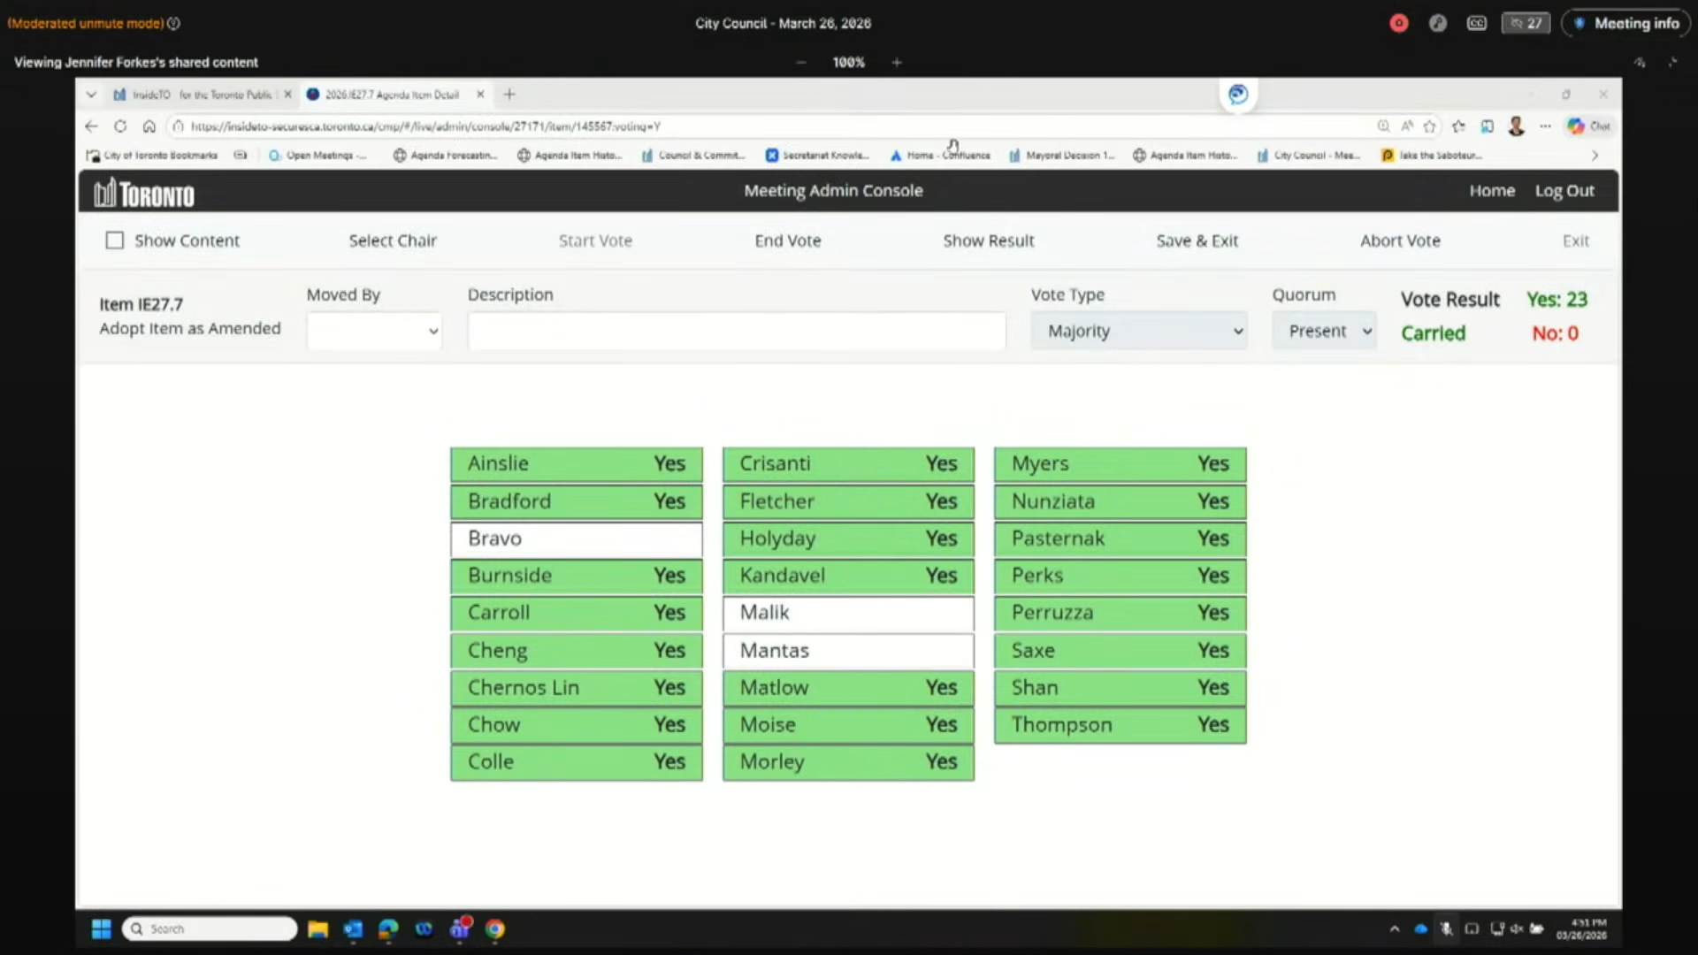Click the Meeting info button

[x=1626, y=24]
